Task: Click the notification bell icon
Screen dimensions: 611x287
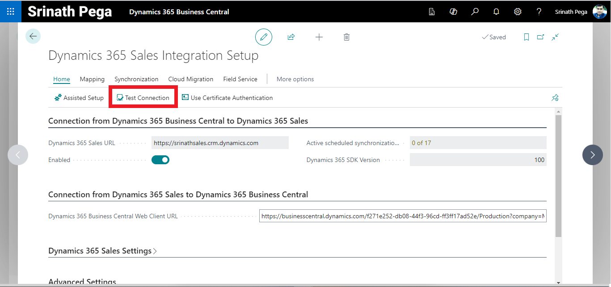Action: [x=496, y=12]
